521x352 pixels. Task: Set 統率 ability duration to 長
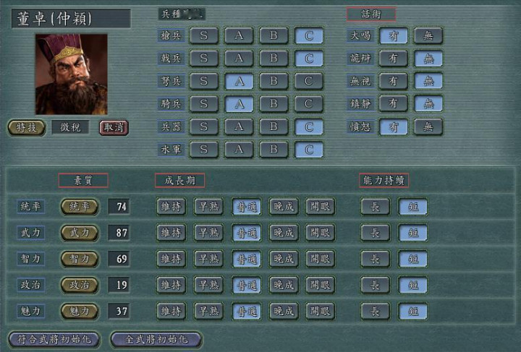(375, 207)
